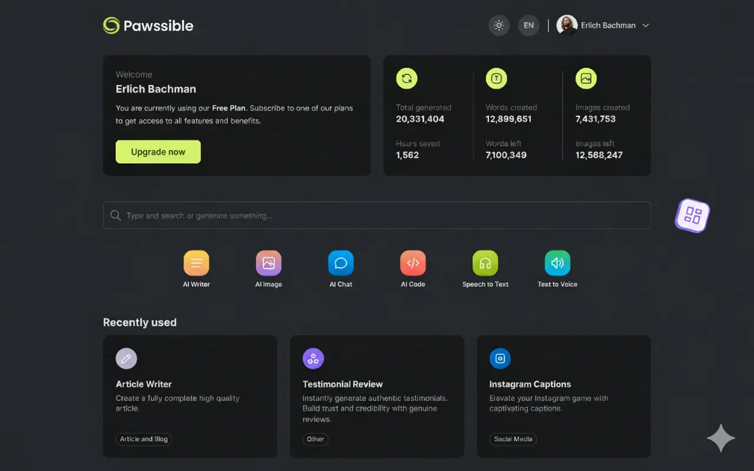Open the AI Code tool

[412, 263]
